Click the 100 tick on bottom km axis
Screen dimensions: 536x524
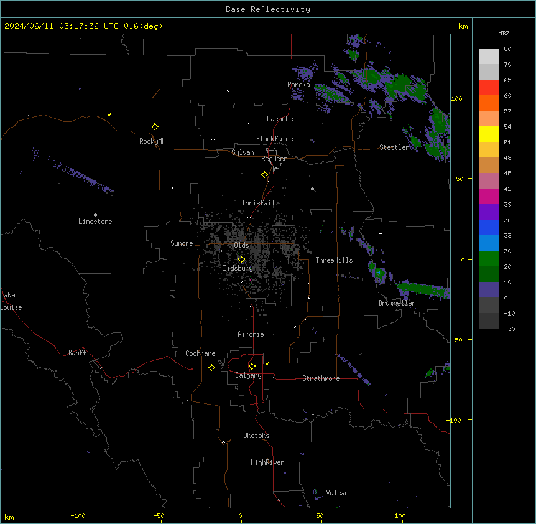pyautogui.click(x=400, y=515)
